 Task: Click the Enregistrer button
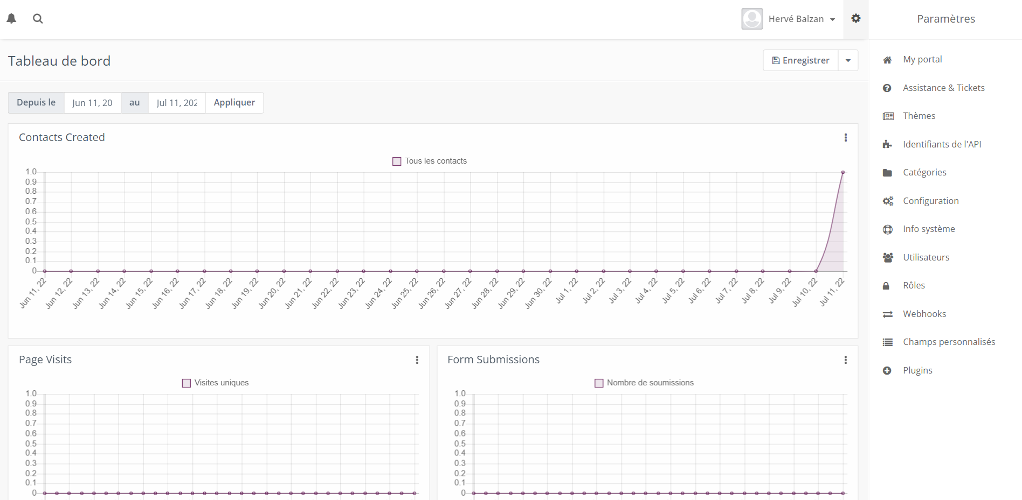(800, 60)
